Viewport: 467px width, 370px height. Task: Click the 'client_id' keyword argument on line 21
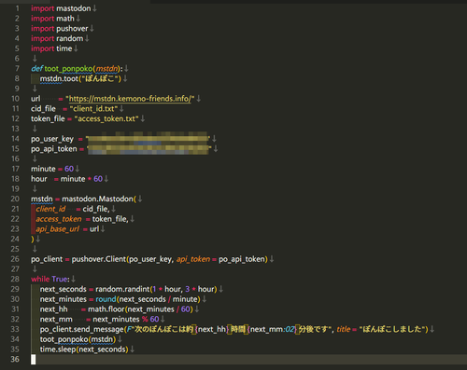pyautogui.click(x=50, y=209)
